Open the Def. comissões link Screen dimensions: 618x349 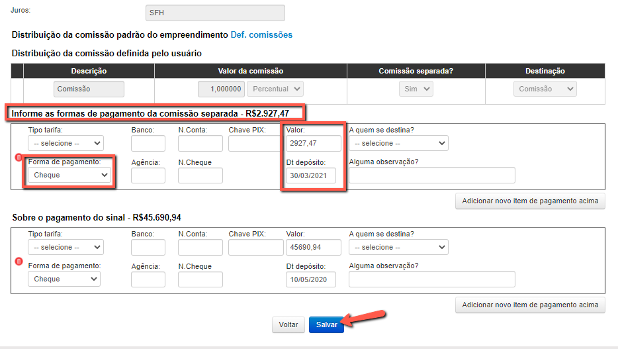(261, 34)
